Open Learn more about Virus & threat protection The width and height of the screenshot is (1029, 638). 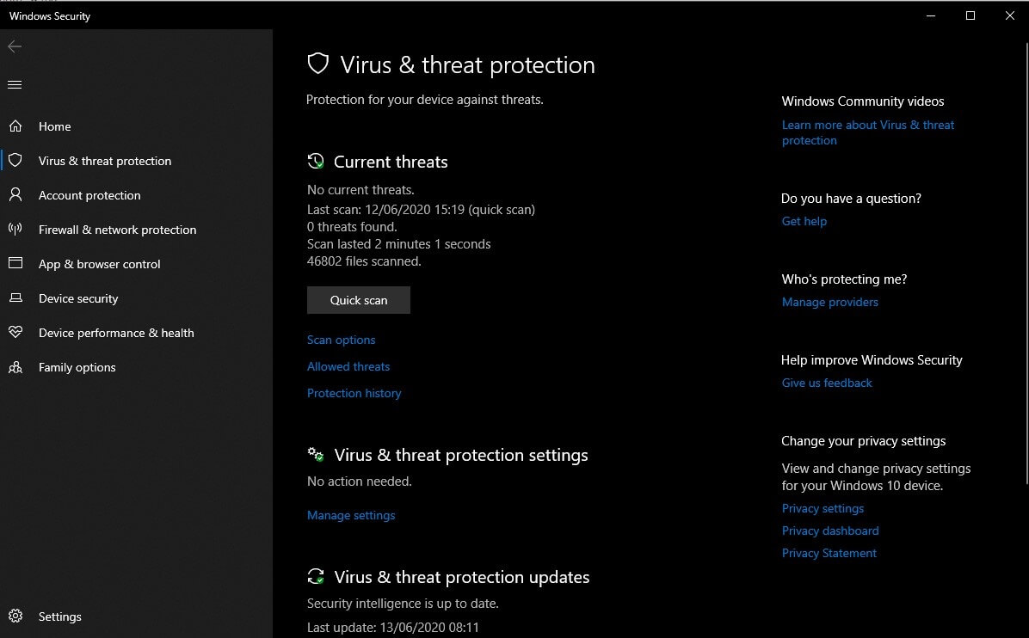867,132
